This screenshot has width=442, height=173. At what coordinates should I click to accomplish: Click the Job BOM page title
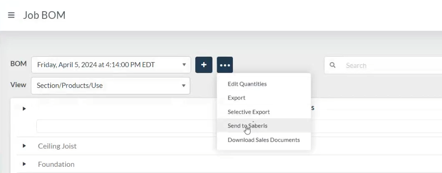pos(44,15)
